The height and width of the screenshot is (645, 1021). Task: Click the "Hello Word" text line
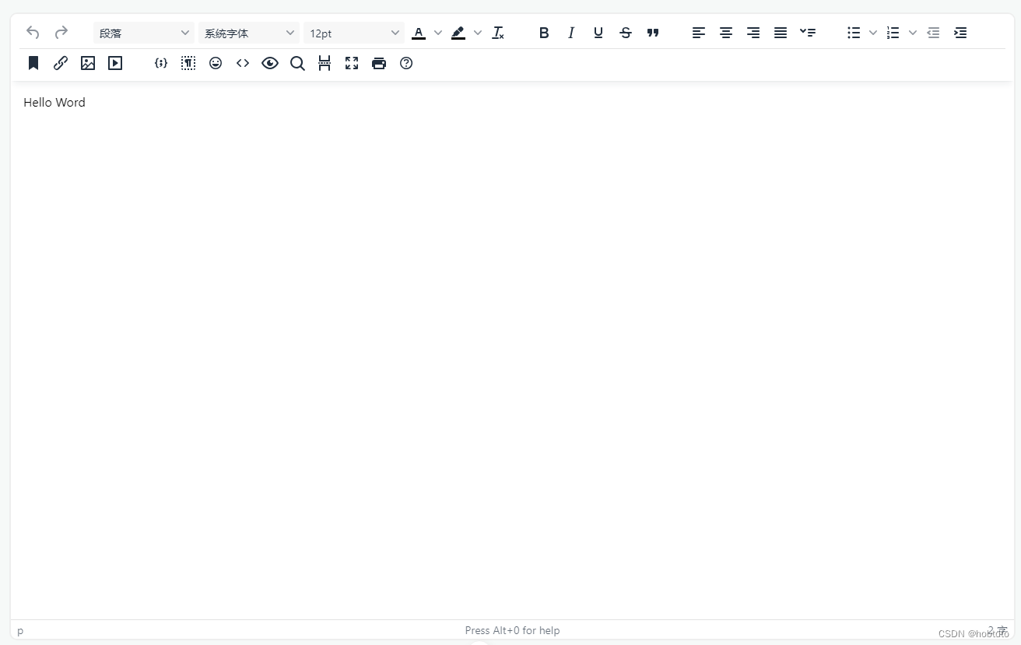(x=54, y=103)
